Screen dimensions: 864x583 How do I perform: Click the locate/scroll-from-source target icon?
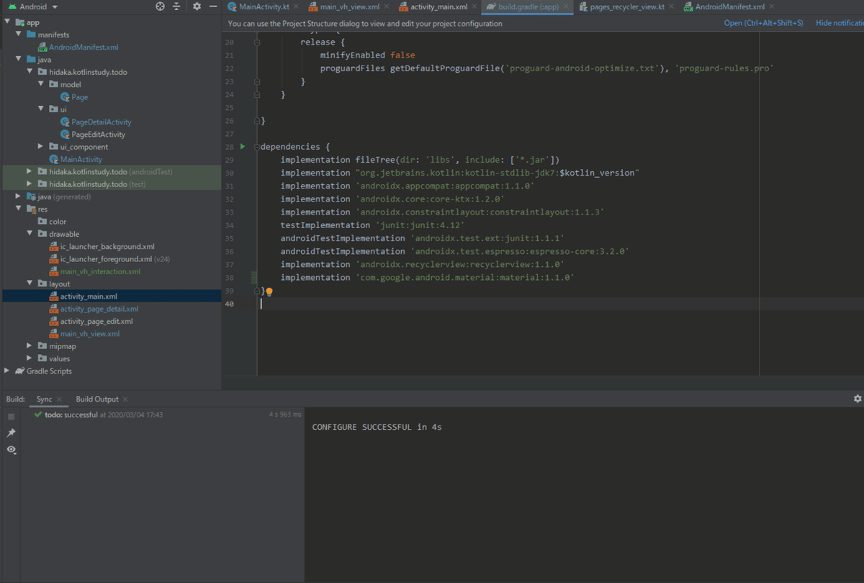(160, 6)
